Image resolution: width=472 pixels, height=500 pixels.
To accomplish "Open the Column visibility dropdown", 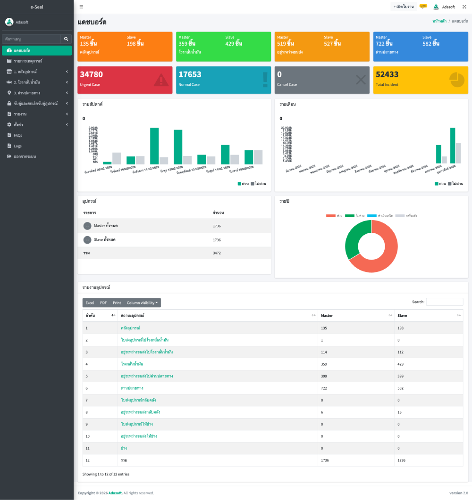I will pos(143,303).
